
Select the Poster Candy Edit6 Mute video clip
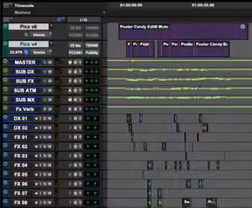coord(183,31)
